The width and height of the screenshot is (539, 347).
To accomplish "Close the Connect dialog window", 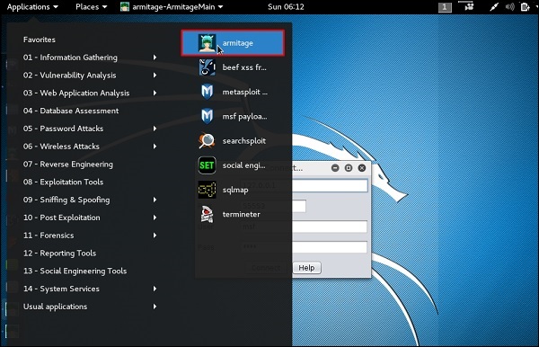I will pos(362,168).
